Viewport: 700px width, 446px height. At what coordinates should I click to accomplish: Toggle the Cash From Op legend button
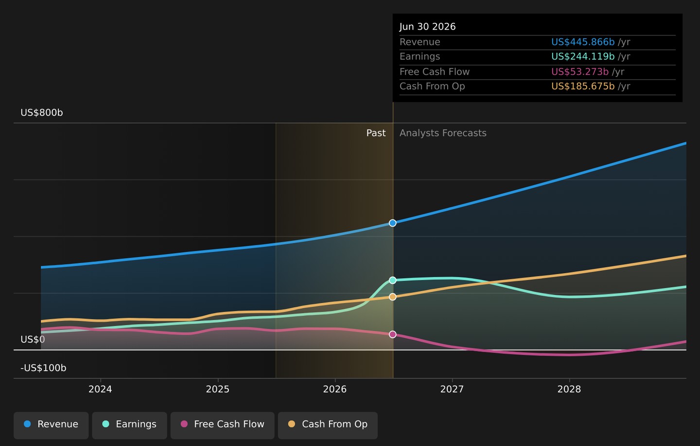coord(328,425)
